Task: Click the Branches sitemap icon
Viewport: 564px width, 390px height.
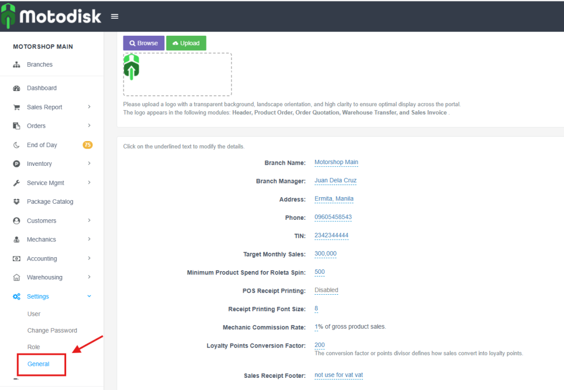Action: coord(17,64)
